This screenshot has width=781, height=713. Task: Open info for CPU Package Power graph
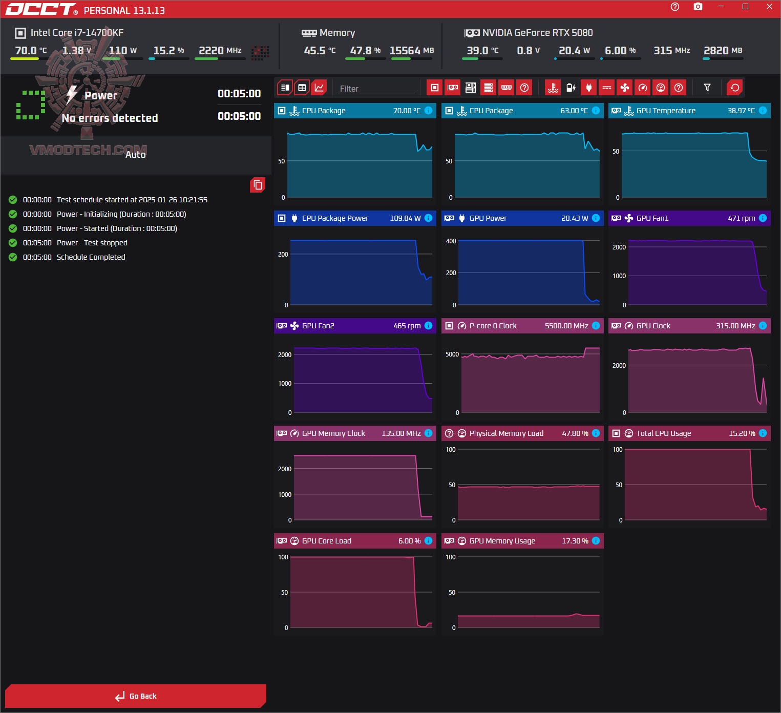[x=429, y=218]
